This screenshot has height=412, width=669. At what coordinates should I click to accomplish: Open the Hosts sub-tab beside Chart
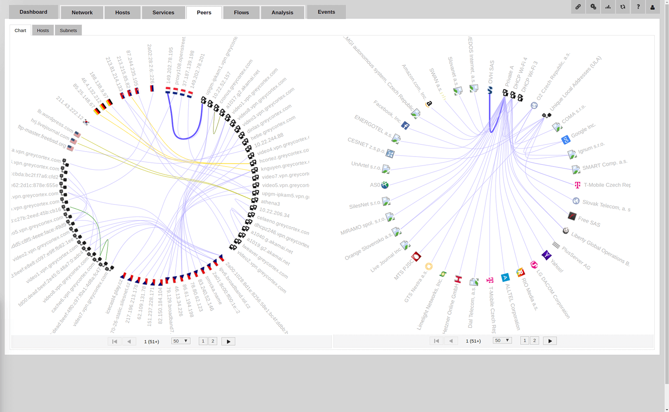pyautogui.click(x=43, y=30)
